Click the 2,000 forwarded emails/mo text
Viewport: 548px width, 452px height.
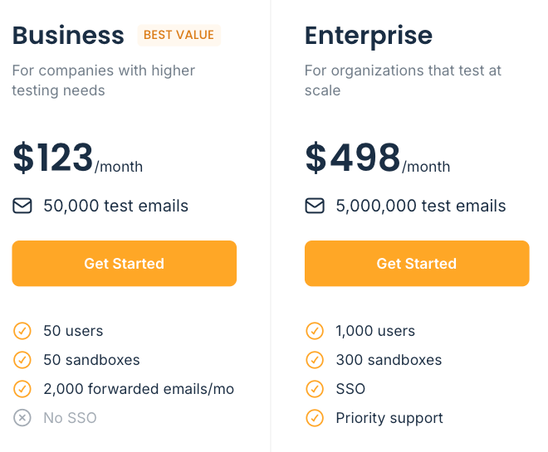click(139, 389)
